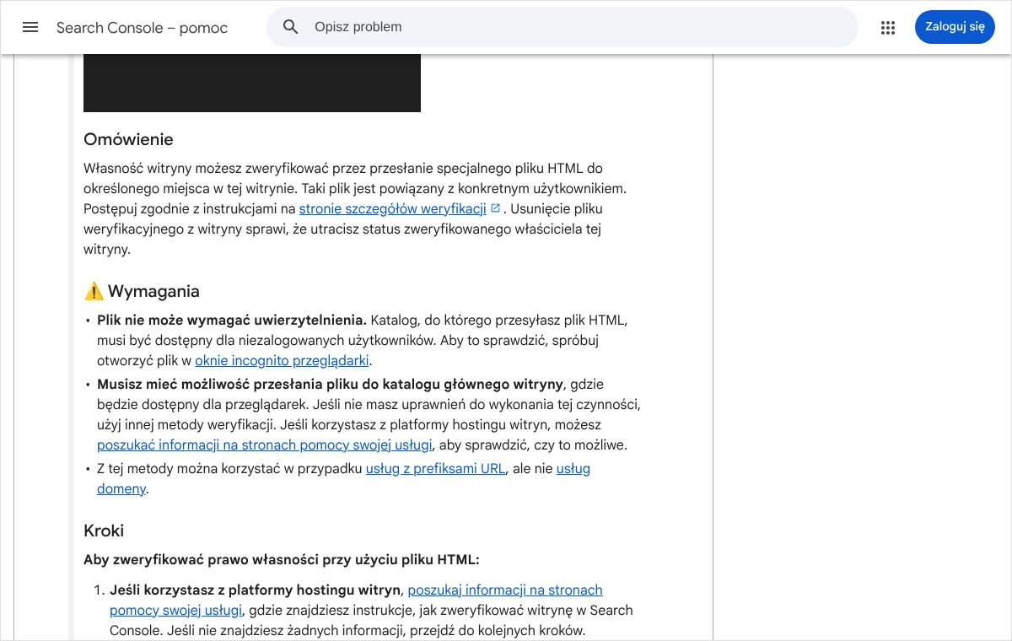1012x641 pixels.
Task: Click the warning icon beside Wymagania
Action: (94, 292)
